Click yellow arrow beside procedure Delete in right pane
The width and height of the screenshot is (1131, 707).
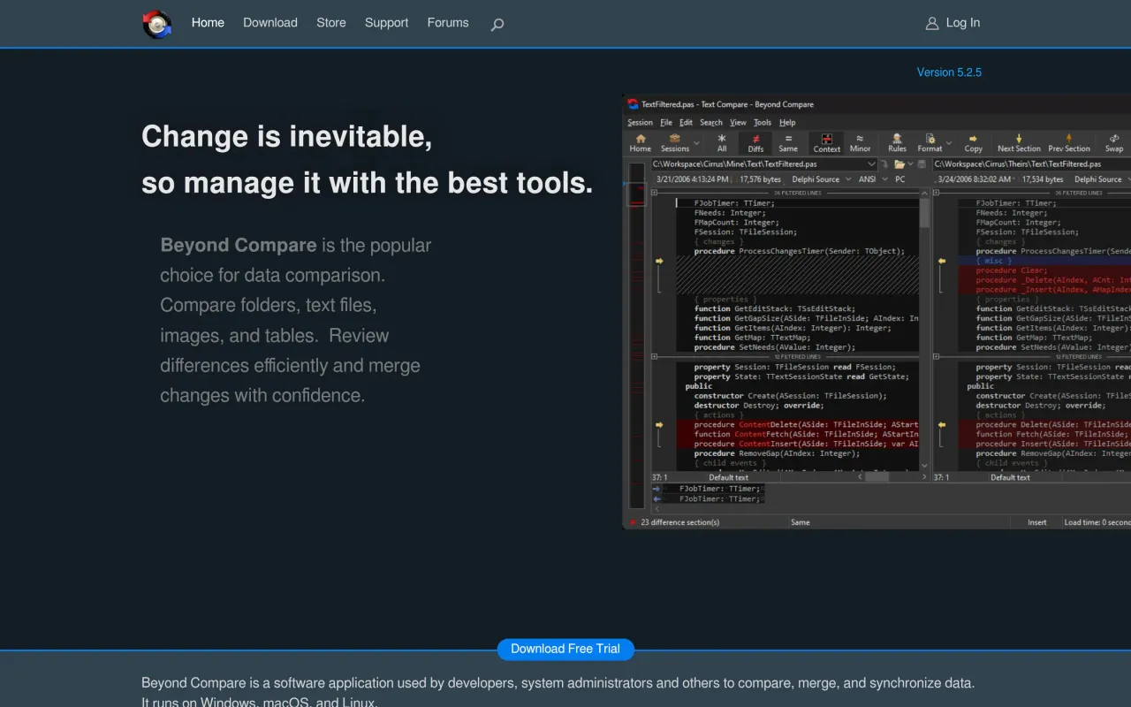[x=941, y=425]
